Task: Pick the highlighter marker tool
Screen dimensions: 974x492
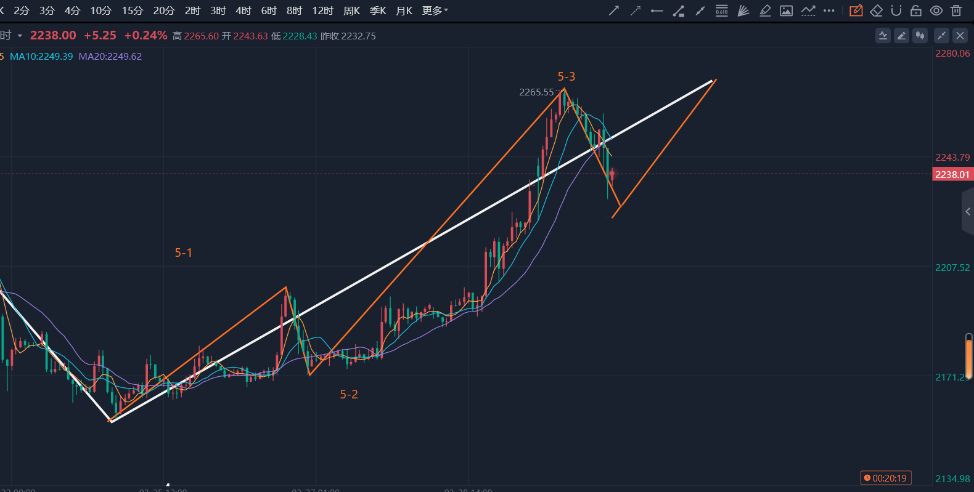Action: tap(765, 10)
